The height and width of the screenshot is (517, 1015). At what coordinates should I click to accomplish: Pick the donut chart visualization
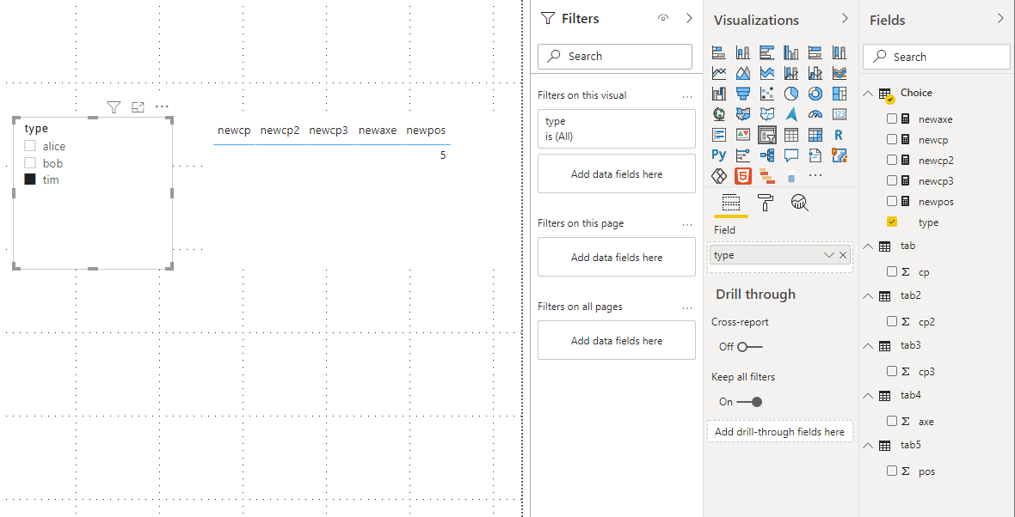[815, 94]
